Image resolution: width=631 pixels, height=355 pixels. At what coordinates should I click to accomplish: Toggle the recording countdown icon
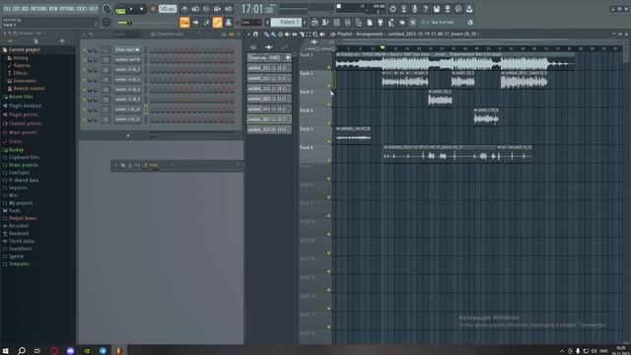point(206,9)
